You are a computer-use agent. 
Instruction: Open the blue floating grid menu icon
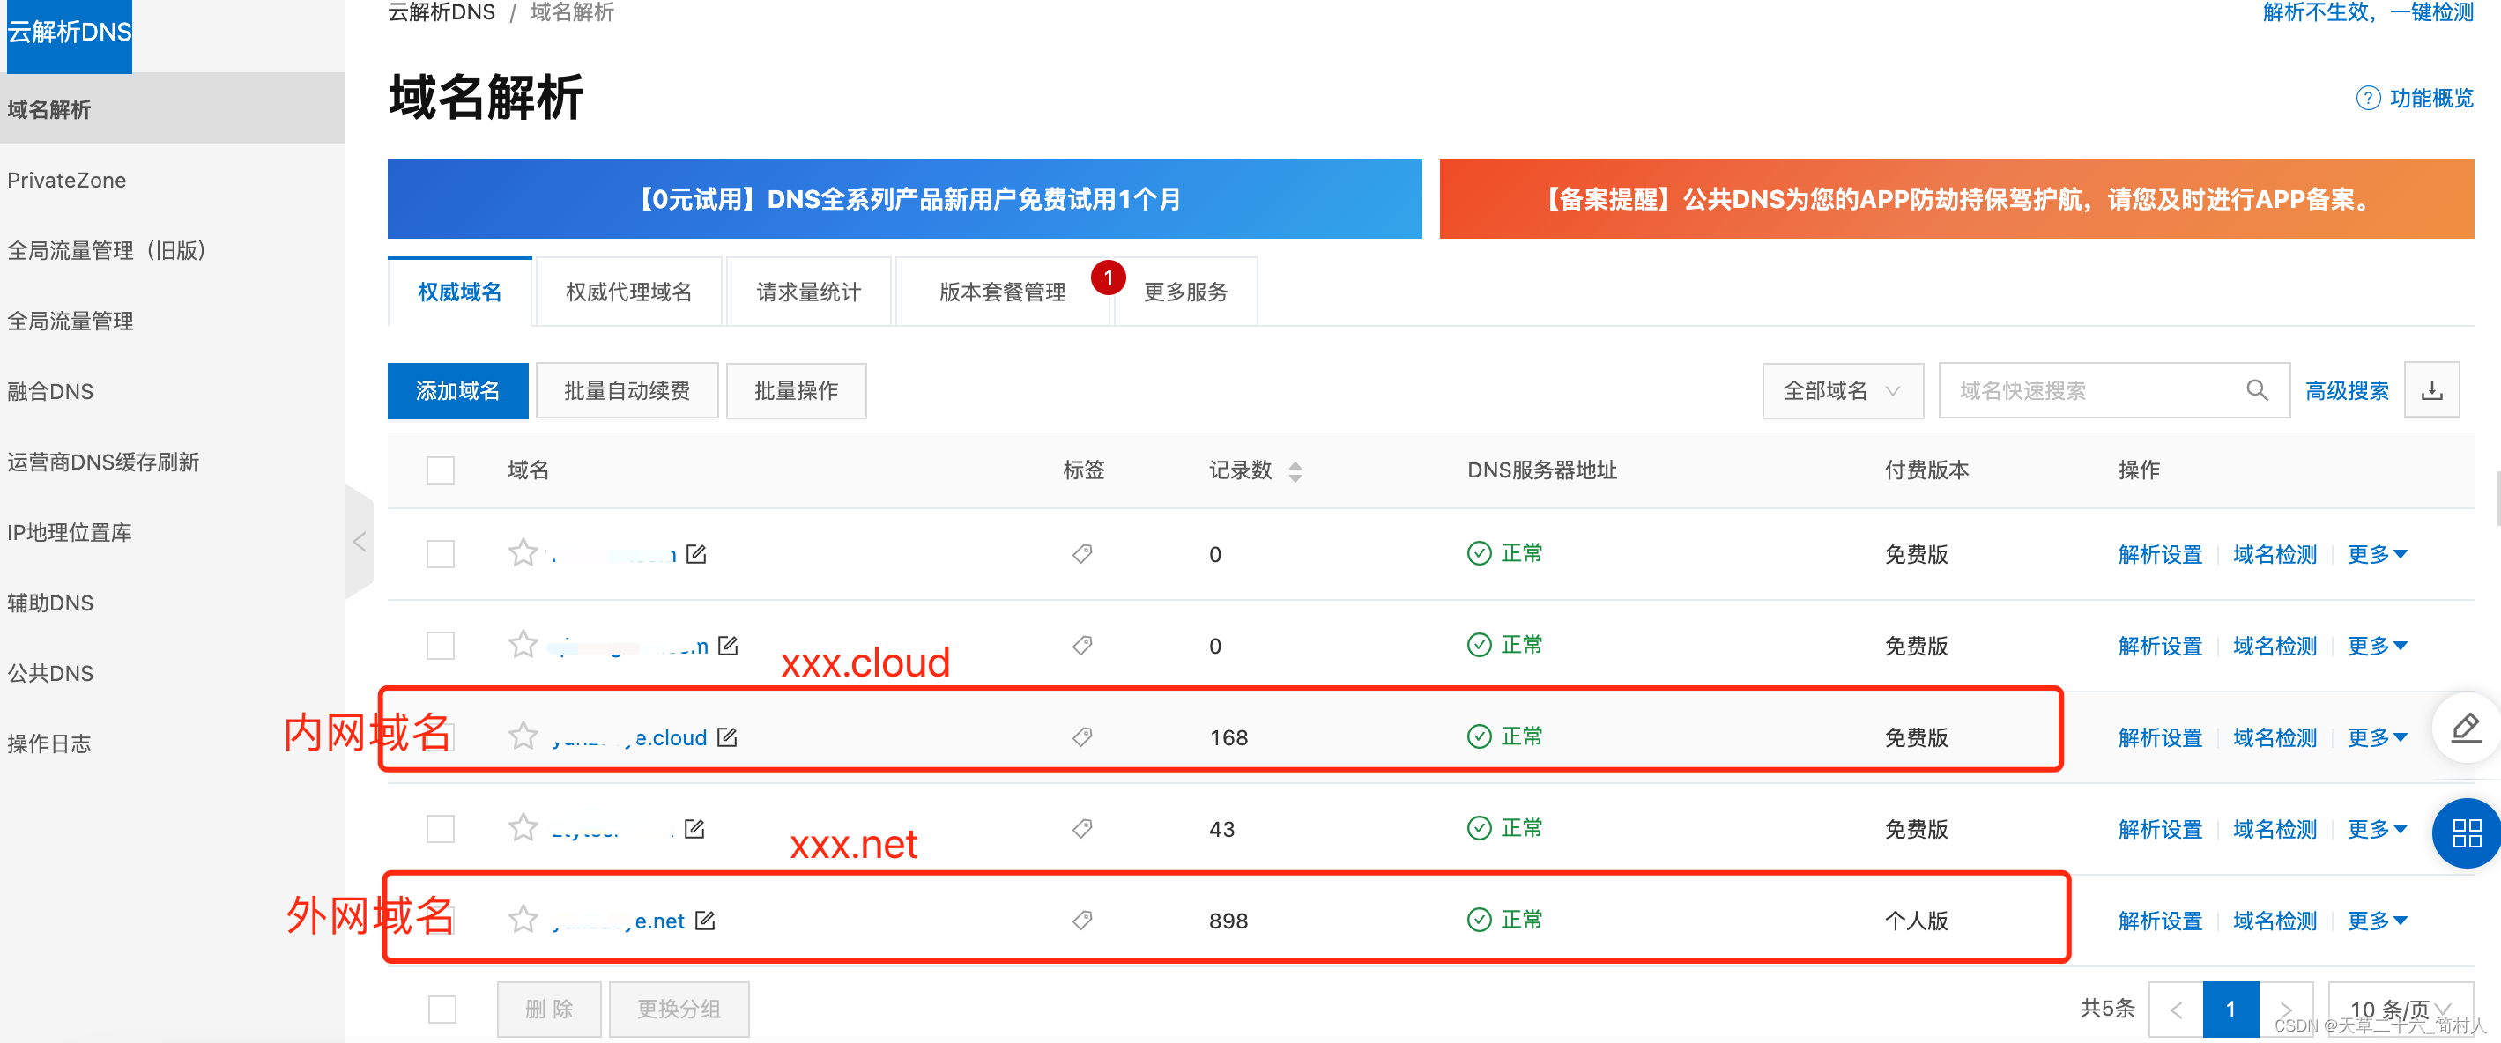tap(2466, 832)
